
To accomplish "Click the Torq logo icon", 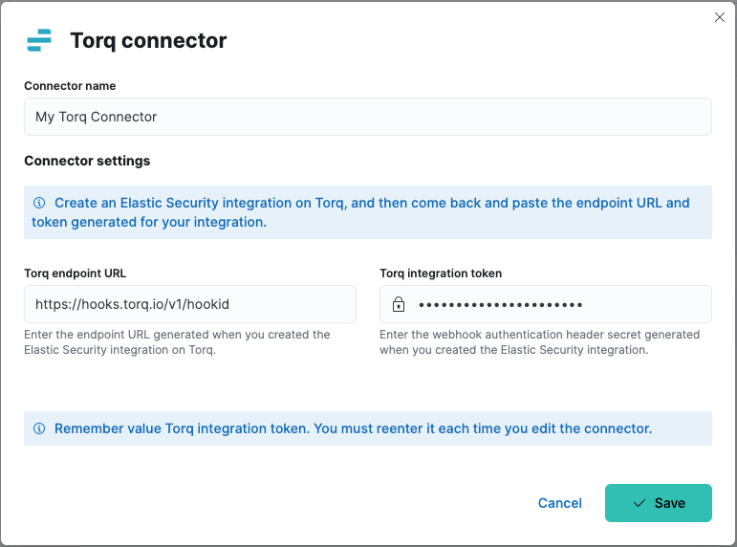I will pos(39,40).
